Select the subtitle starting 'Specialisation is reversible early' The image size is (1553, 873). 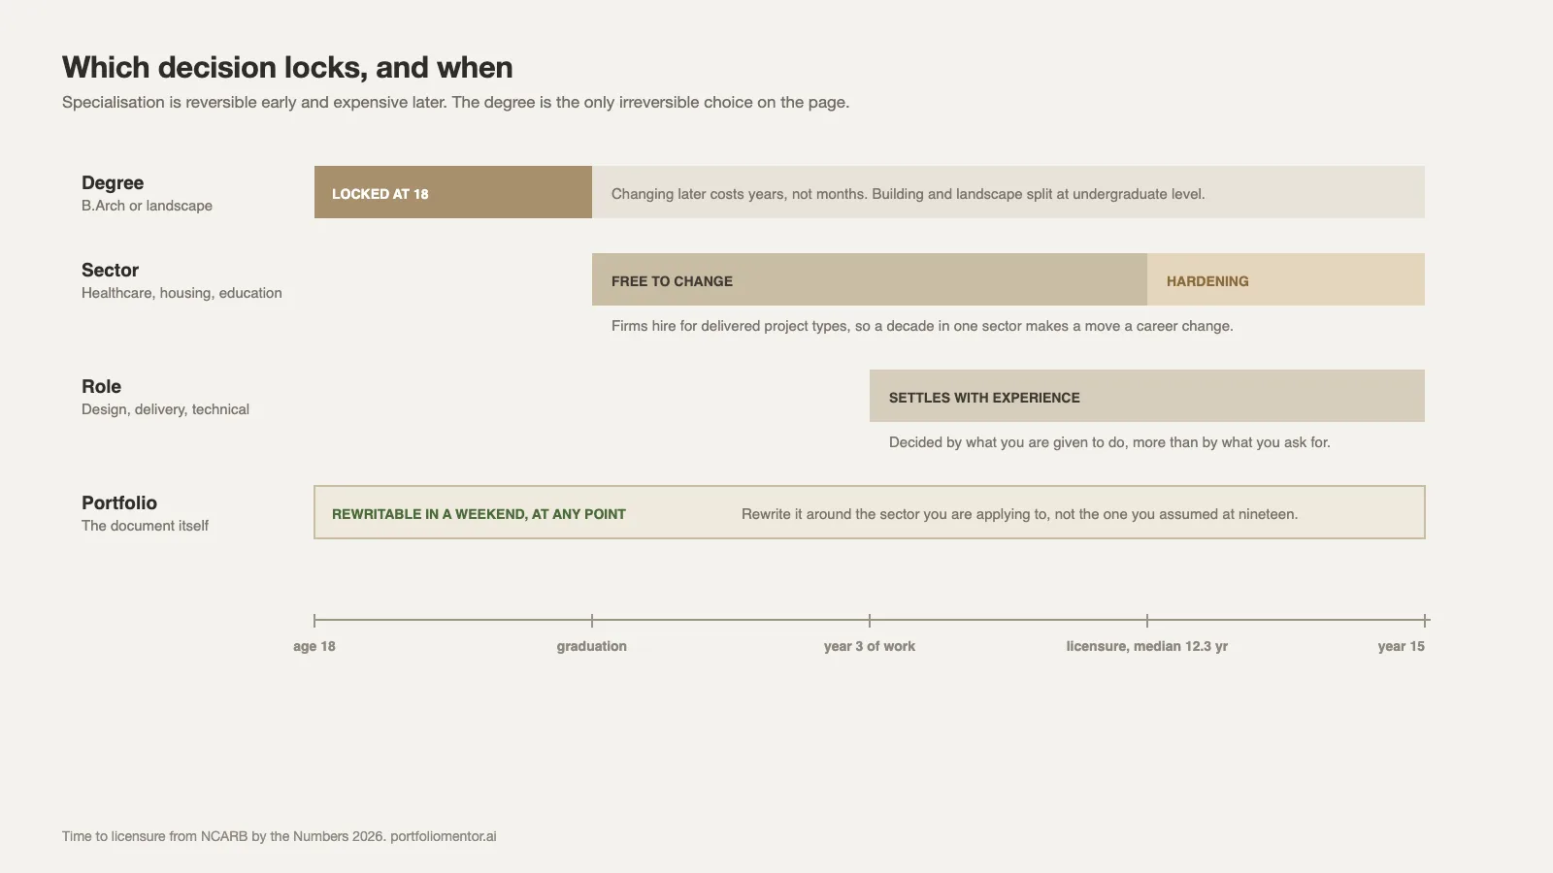coord(455,102)
